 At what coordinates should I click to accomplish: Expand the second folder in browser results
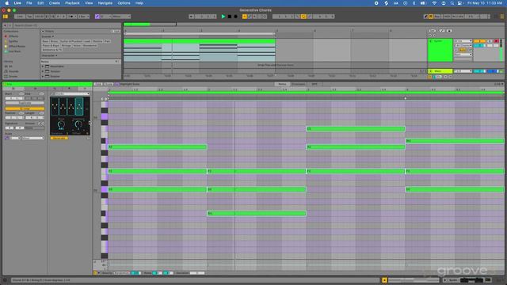coord(43,71)
